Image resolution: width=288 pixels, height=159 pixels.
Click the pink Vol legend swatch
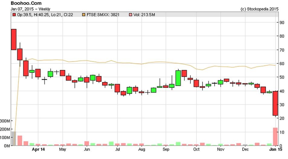click(x=131, y=15)
